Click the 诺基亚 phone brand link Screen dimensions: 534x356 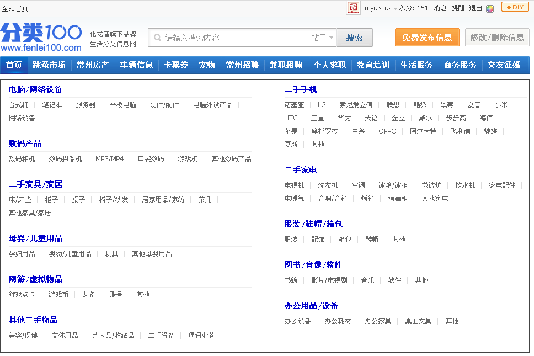coord(294,104)
